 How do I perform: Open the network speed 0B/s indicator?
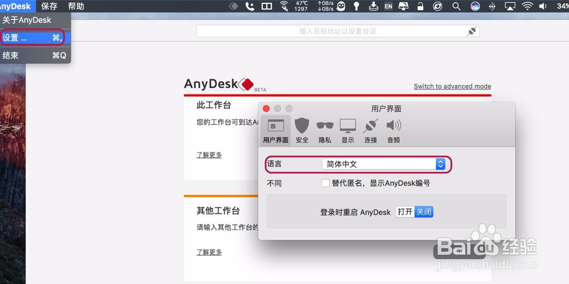pos(325,6)
